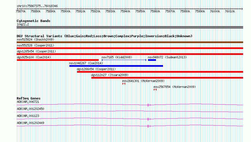Click the small red esv2641301 marker
This screenshot has height=142, width=251.
pyautogui.click(x=124, y=84)
